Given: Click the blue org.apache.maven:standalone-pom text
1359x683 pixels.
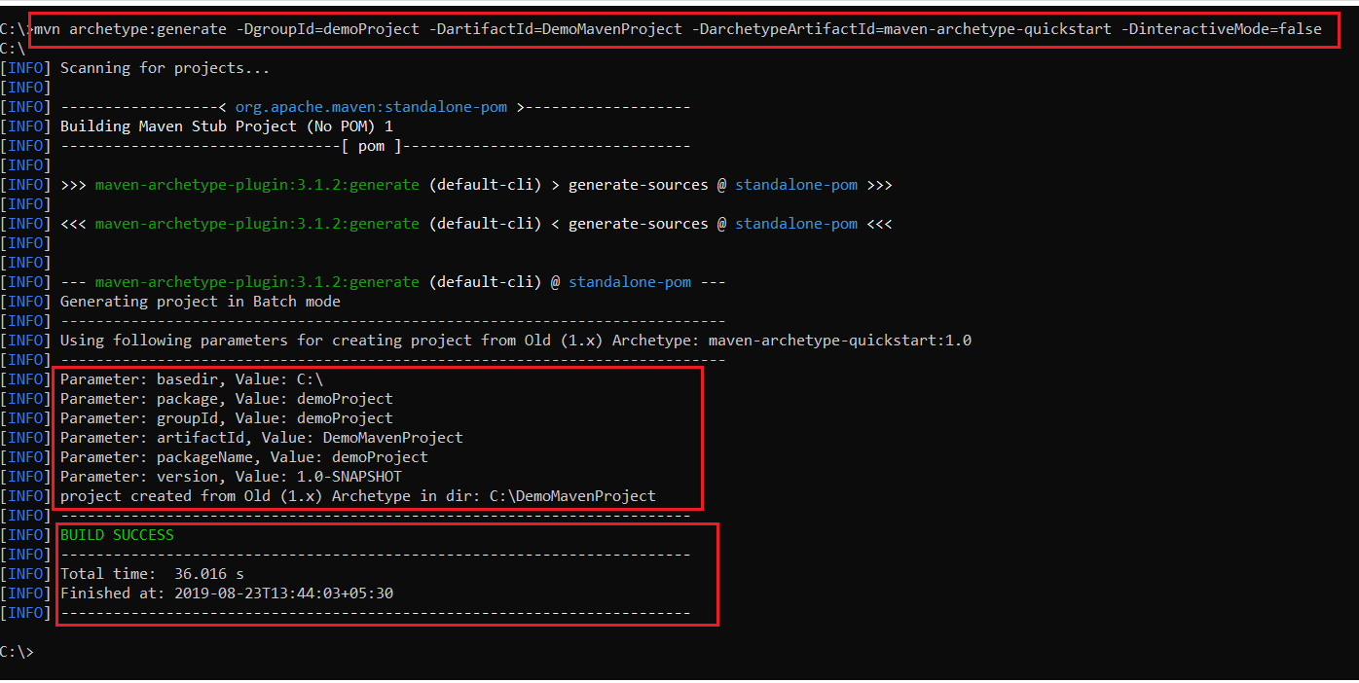Looking at the screenshot, I should click(371, 107).
